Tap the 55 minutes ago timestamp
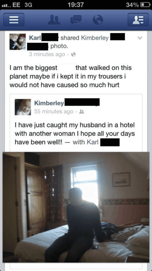 (54, 112)
